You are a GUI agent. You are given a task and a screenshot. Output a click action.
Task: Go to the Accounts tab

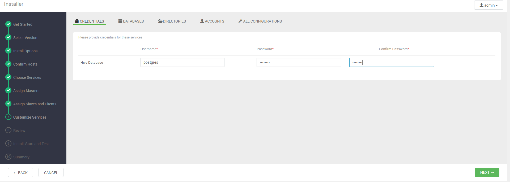[x=212, y=21]
